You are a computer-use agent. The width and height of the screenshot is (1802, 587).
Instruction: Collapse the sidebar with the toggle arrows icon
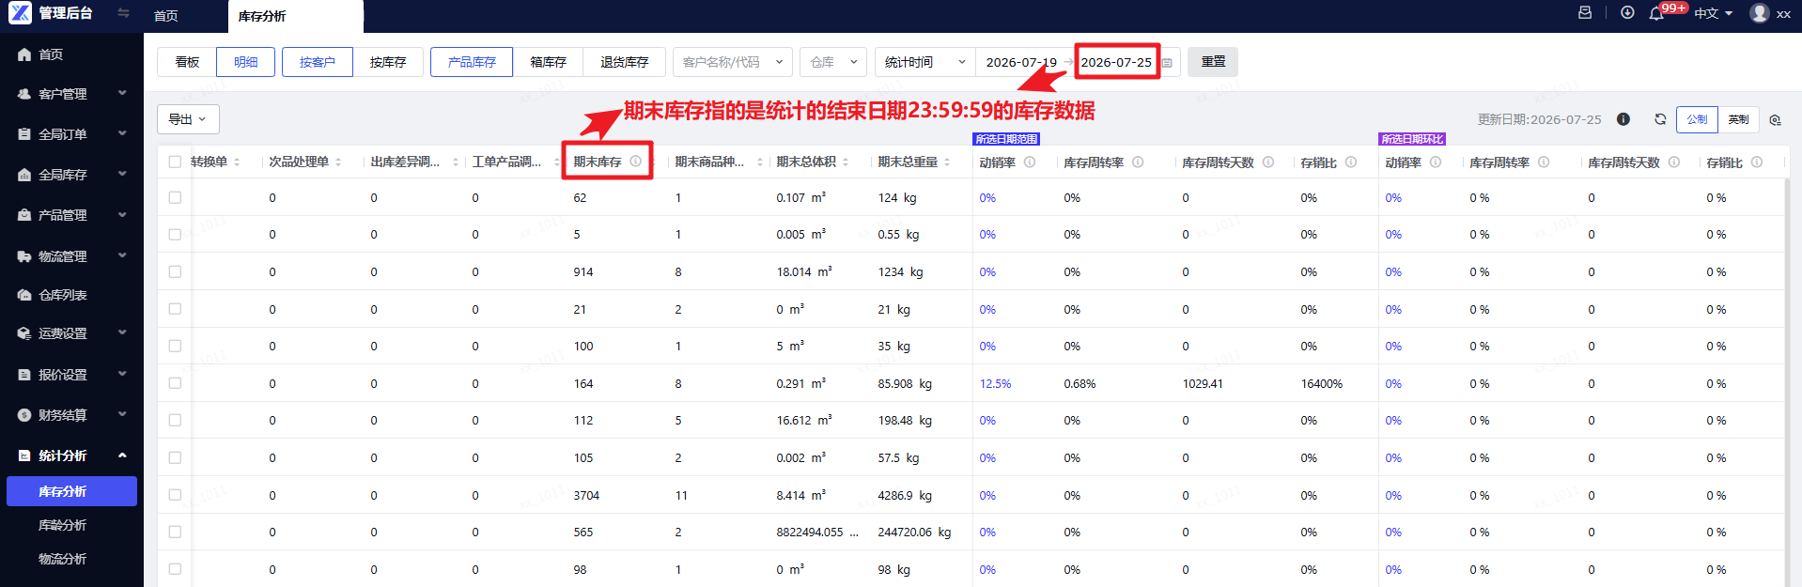pos(123,13)
